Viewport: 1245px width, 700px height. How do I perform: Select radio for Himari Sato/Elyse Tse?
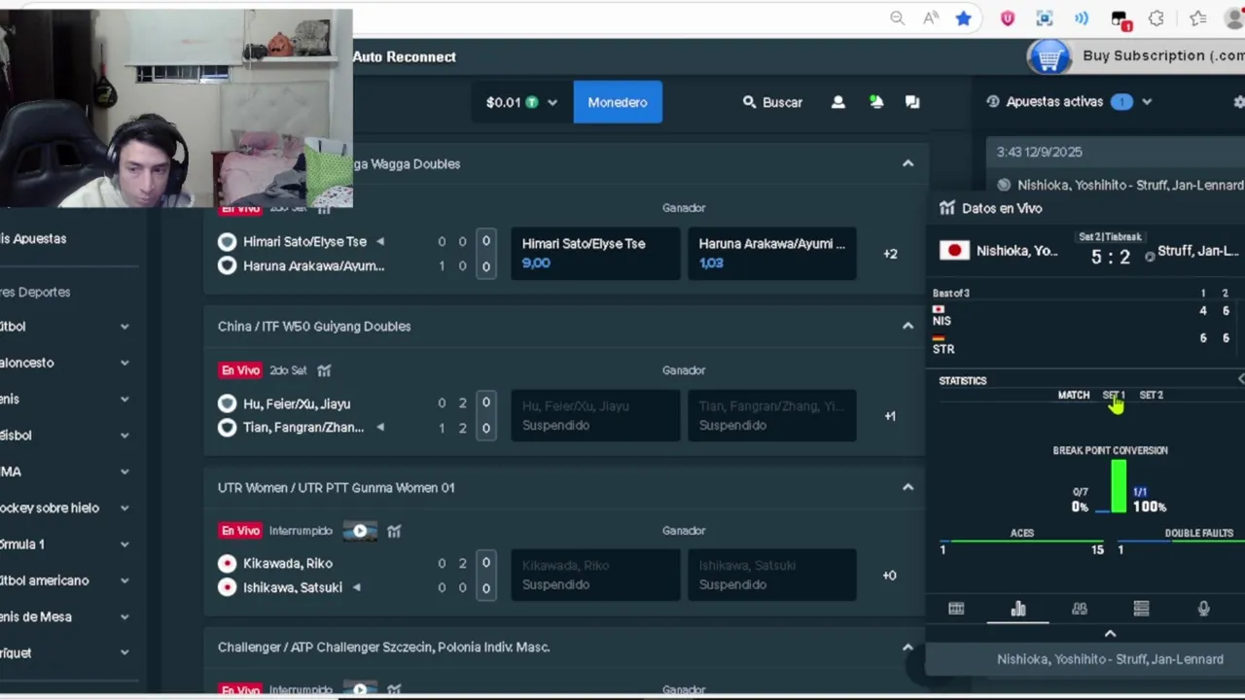[227, 242]
